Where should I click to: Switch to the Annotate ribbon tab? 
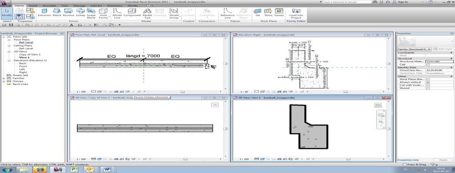coord(49,5)
